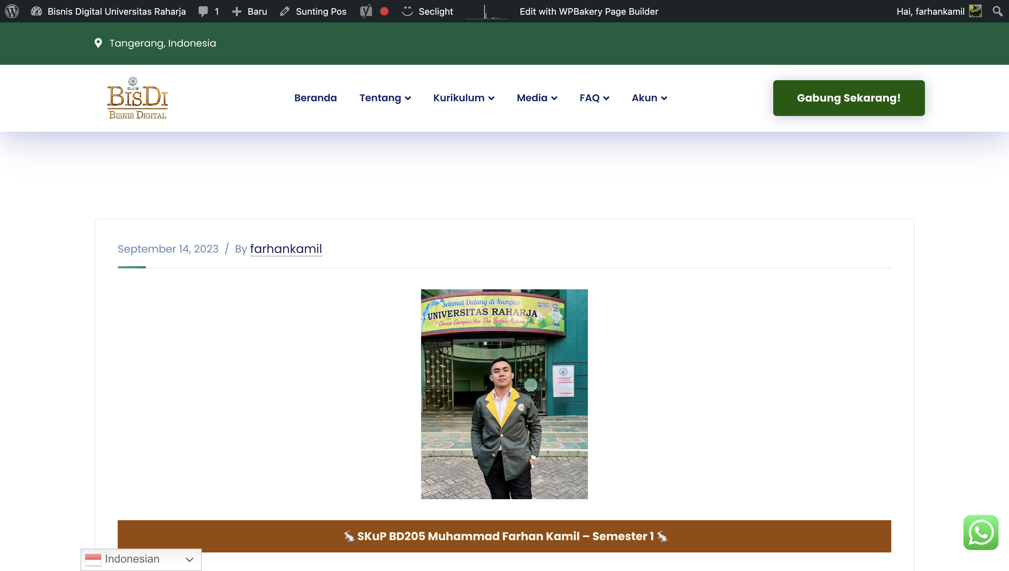Screen dimensions: 1009x571
Task: Open the Kurikulum menu item
Action: 459,98
